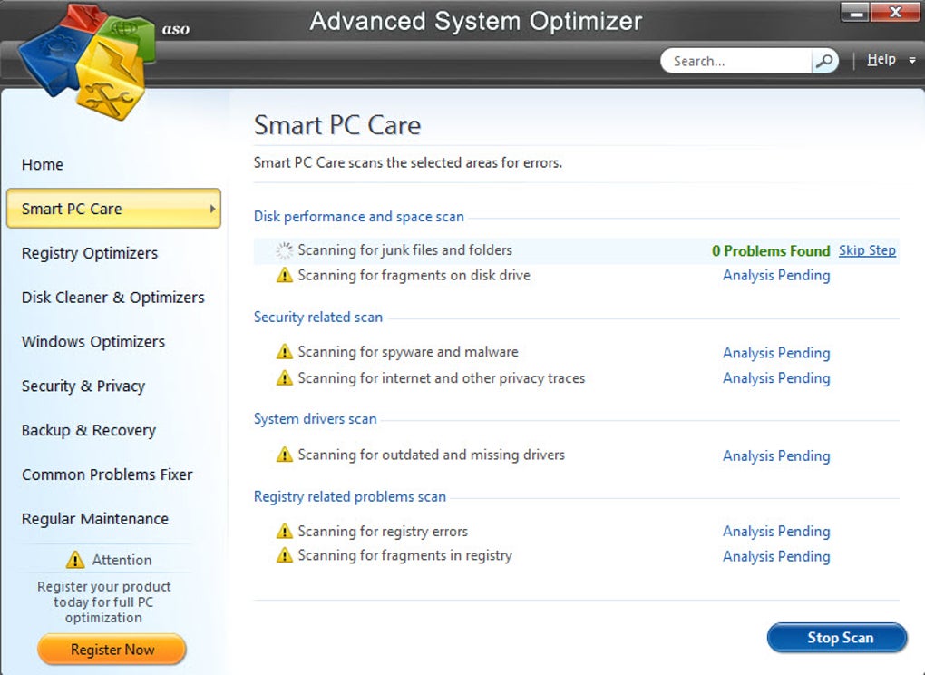The image size is (925, 675).
Task: Click Scanning for internet and other privacy traces text
Action: click(442, 378)
